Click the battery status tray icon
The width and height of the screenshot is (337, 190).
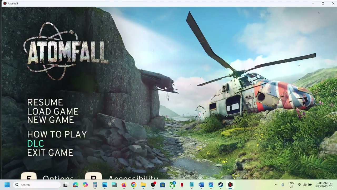(x=310, y=185)
